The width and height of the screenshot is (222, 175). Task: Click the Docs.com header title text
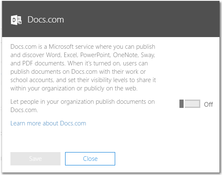(45, 20)
